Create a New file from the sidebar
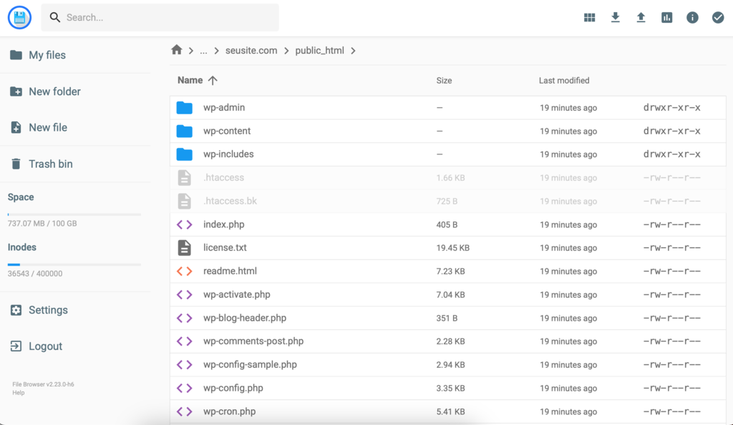Viewport: 733px width, 425px height. [75, 127]
